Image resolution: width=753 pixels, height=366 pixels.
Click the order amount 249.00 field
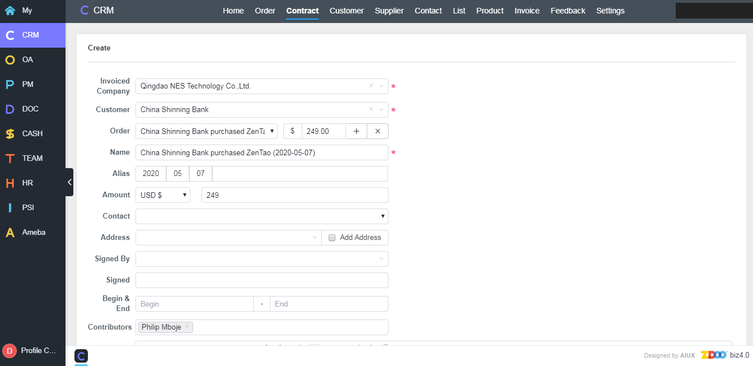click(x=324, y=131)
